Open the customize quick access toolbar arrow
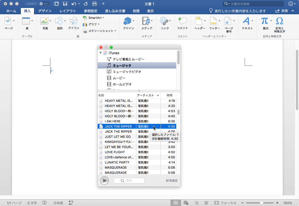This screenshot has height=206, width=299. 103,4
